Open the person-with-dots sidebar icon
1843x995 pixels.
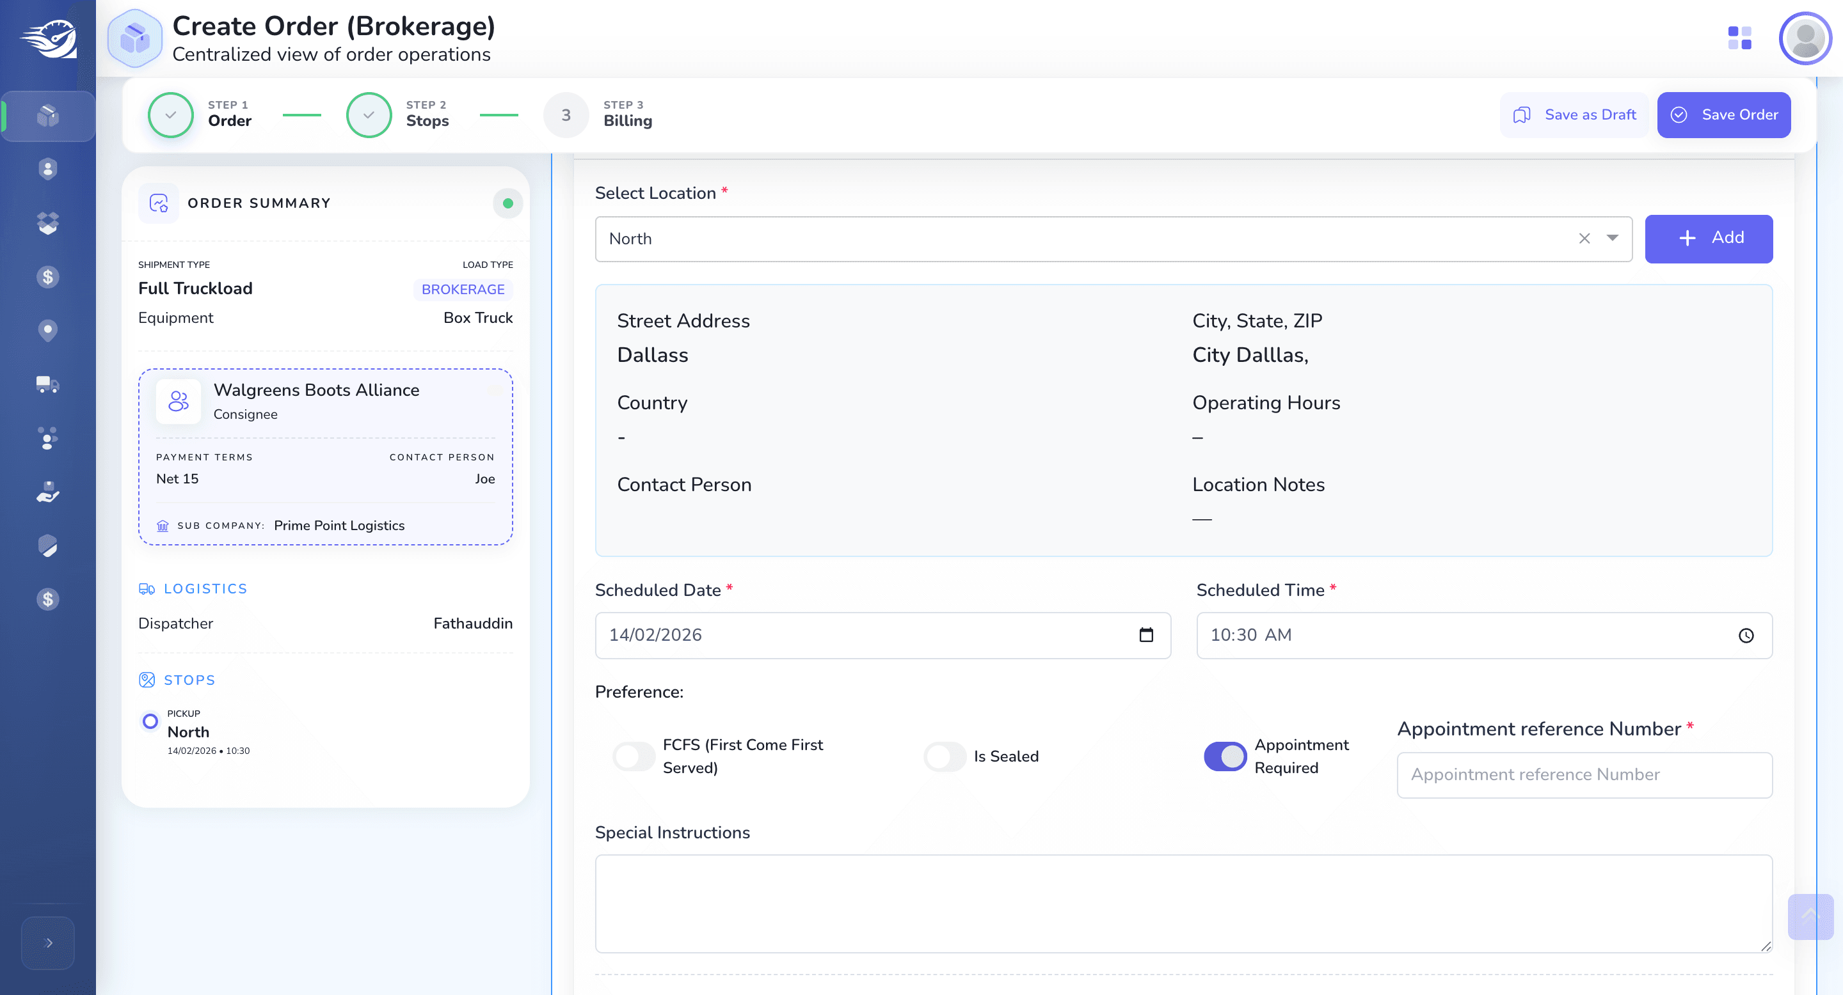[47, 438]
